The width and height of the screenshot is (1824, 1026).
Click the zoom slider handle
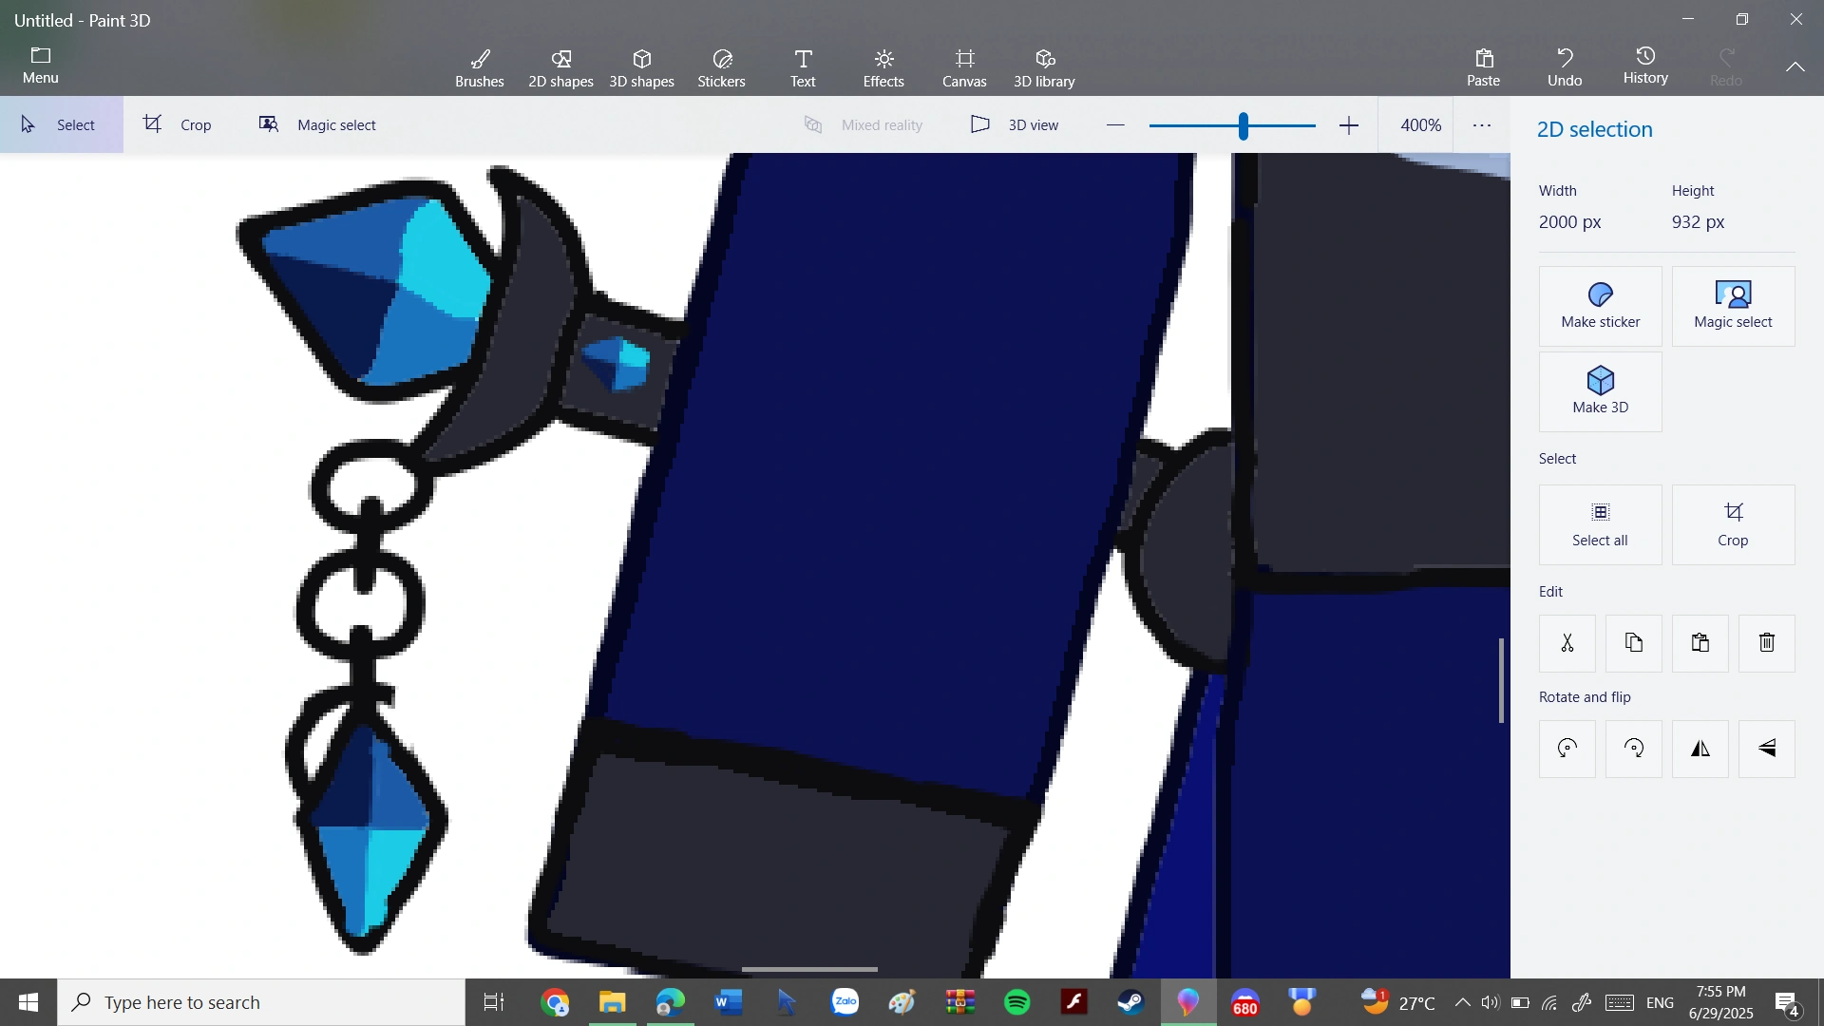click(1243, 125)
